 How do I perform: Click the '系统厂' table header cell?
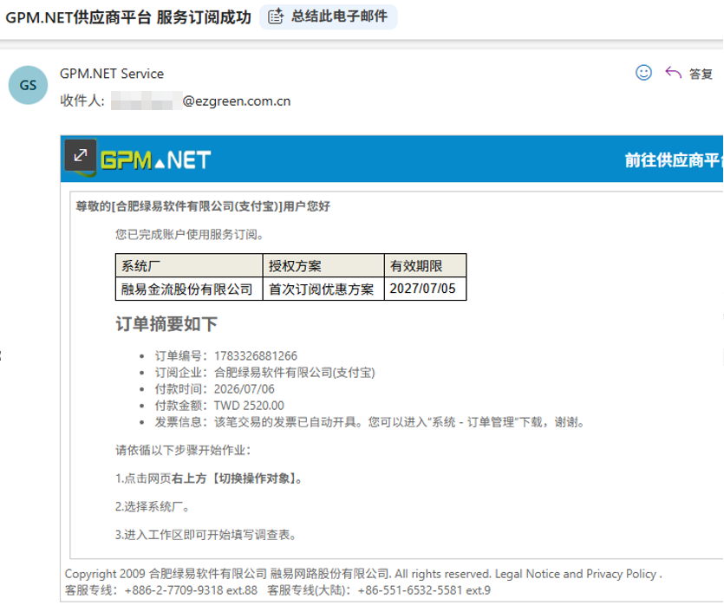pyautogui.click(x=189, y=265)
